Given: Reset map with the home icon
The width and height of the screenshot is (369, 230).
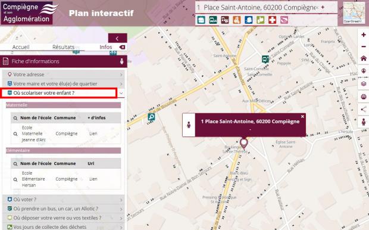Looking at the screenshot, I should click(x=364, y=58).
